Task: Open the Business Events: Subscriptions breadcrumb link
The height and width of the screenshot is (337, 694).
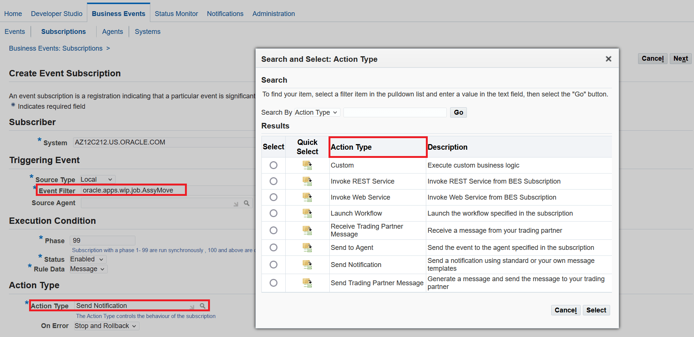Action: pyautogui.click(x=55, y=48)
